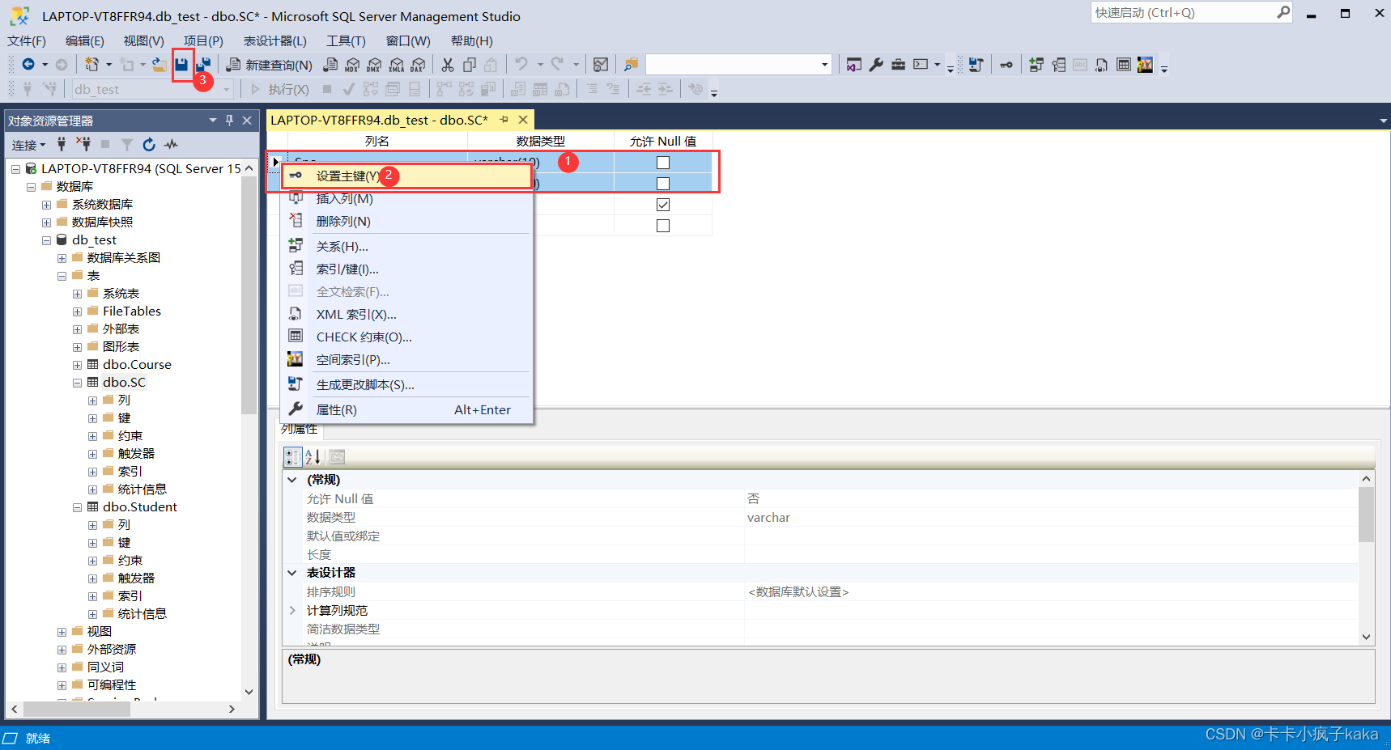Close the dbo.SC* document tab
This screenshot has width=1391, height=750.
[523, 120]
